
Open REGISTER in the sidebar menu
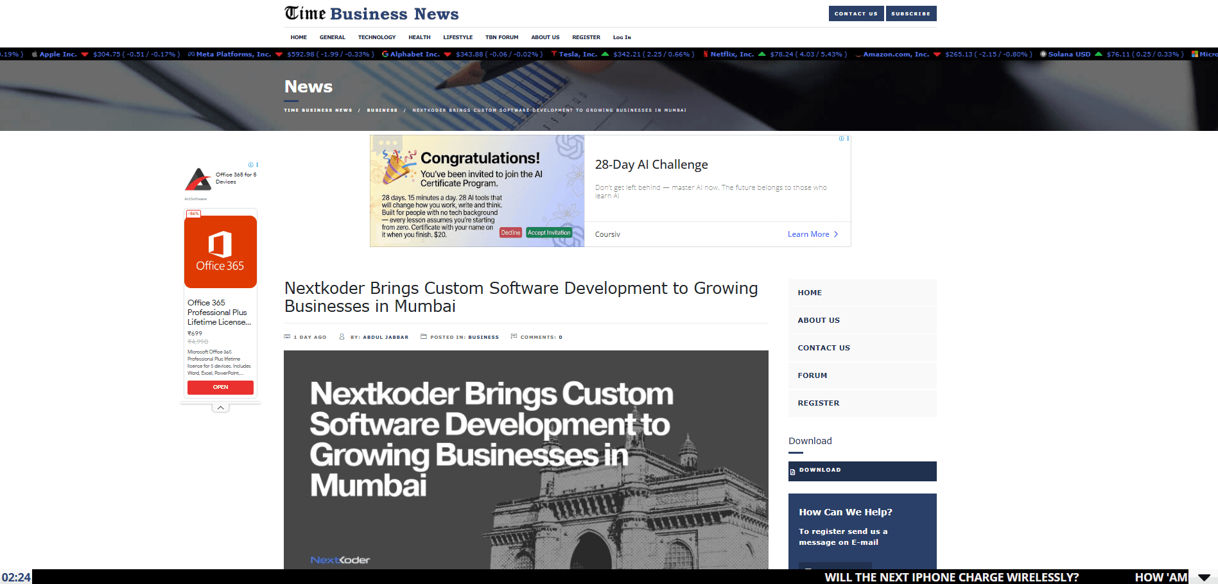click(862, 403)
